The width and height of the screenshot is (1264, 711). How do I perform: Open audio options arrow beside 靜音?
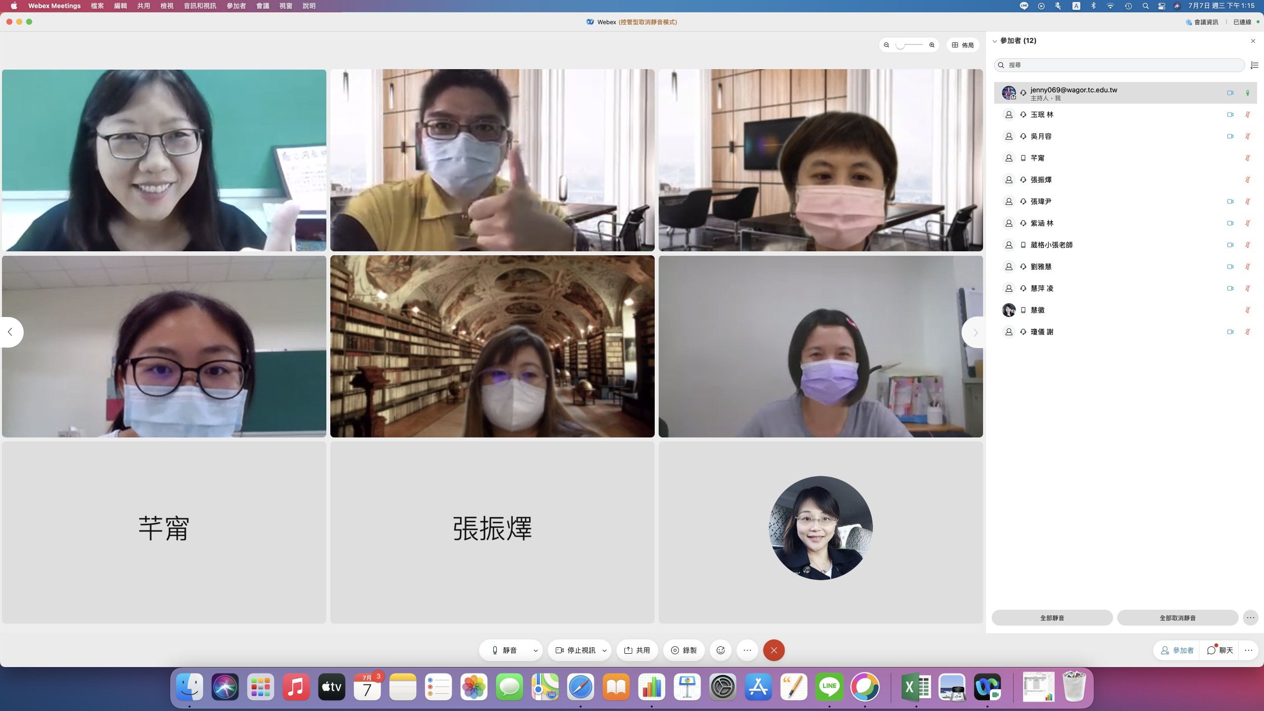point(535,650)
